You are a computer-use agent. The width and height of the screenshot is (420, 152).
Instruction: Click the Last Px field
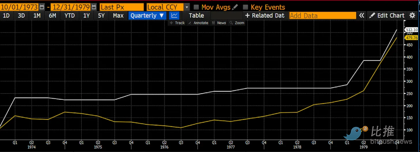pos(122,7)
